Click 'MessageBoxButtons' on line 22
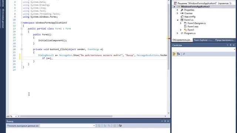This screenshot has width=237, height=133. pyautogui.click(x=148, y=55)
